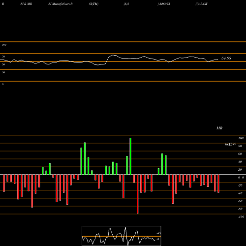Click the 'MR' title above histogram
The height and width of the screenshot is (246, 246).
point(219,128)
